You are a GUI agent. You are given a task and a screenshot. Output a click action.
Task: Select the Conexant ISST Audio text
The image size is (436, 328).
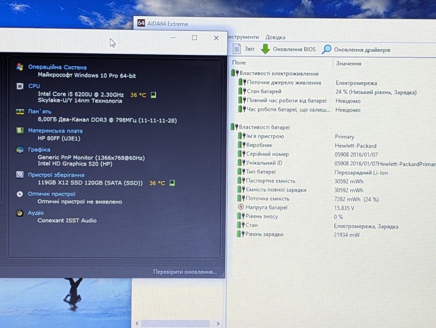tap(67, 220)
